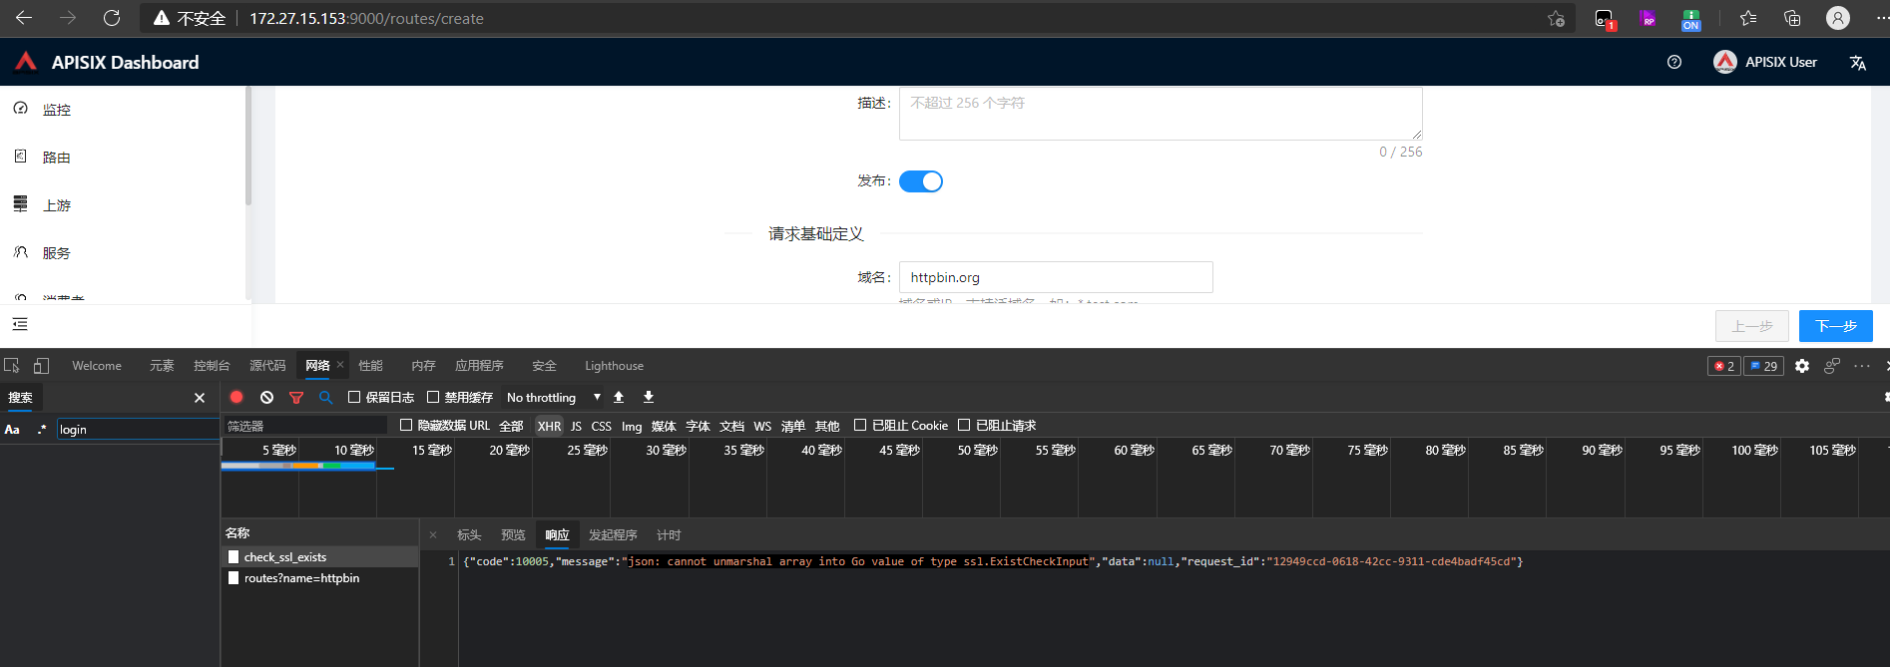Open browser collections icon
Screen dimensions: 1890x667
pos(1792,18)
